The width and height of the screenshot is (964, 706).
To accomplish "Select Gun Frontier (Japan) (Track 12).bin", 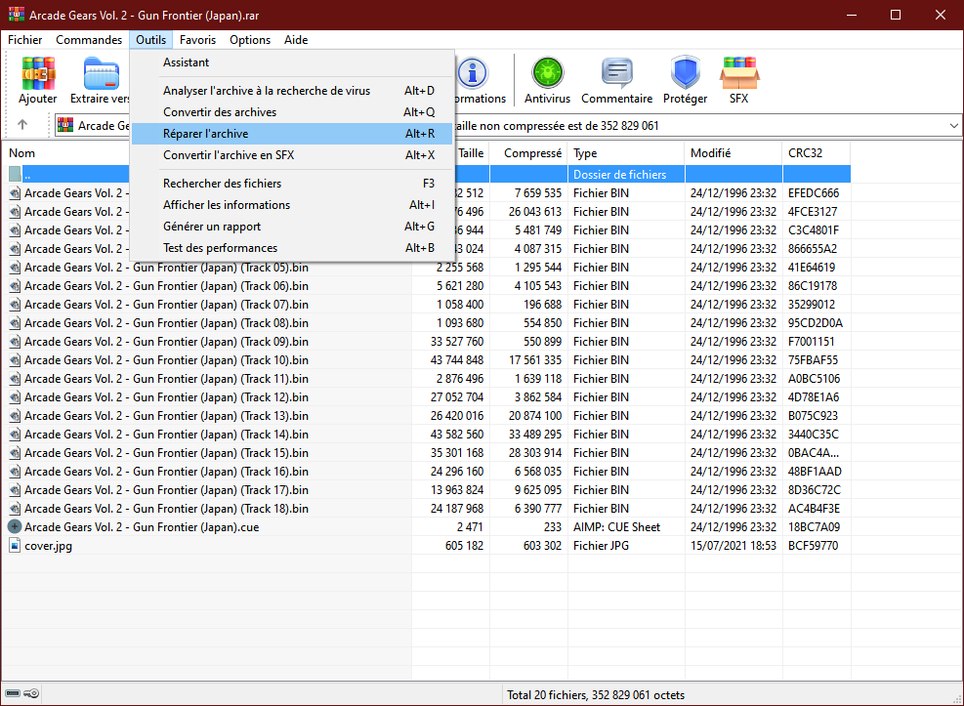I will point(167,396).
